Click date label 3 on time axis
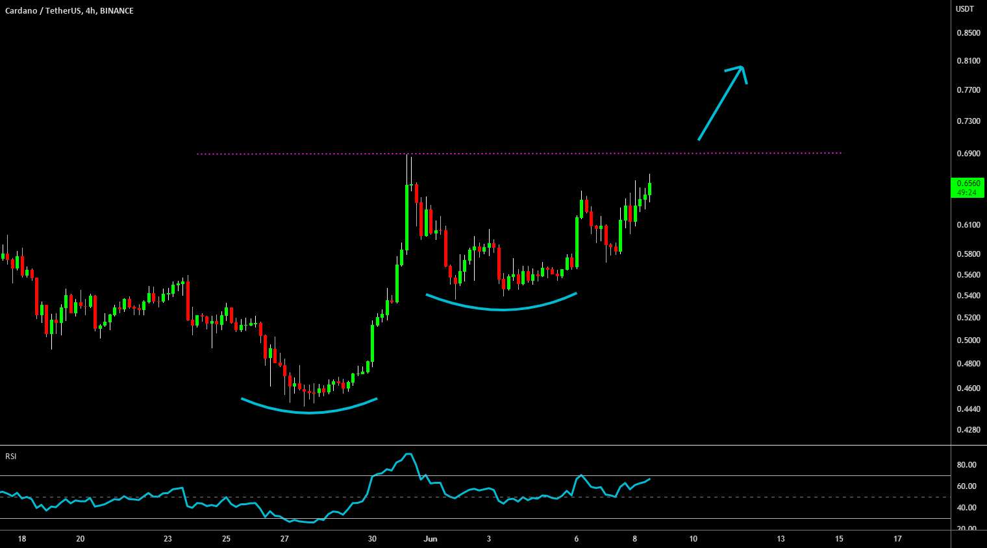This screenshot has height=548, width=987. 489,539
